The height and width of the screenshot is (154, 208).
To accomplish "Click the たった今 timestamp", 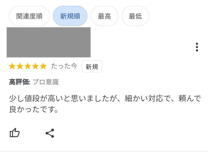I will [64, 66].
